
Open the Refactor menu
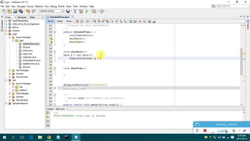coord(39,6)
